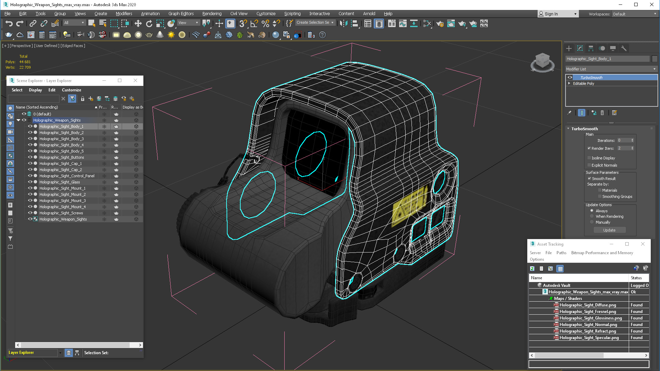Open the Rendering menu in menu bar
Viewport: 660px width, 371px height.
pos(212,13)
